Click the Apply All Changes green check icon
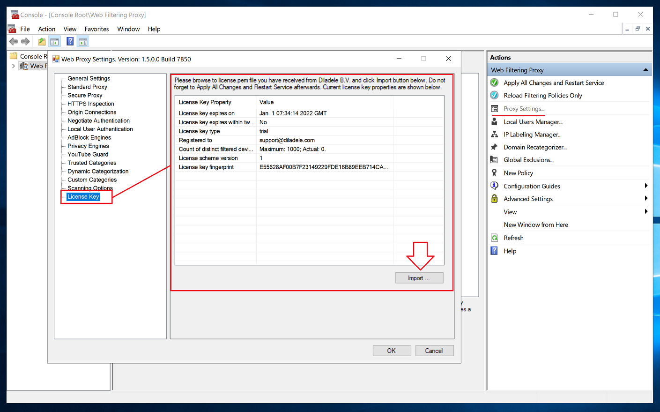The width and height of the screenshot is (660, 412). [494, 82]
